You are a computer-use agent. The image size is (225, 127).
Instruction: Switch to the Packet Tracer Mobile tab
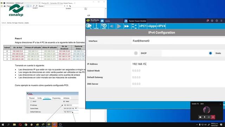coord(136,21)
